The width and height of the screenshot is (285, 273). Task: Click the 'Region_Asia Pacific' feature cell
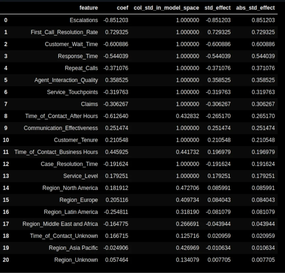[x=73, y=248]
